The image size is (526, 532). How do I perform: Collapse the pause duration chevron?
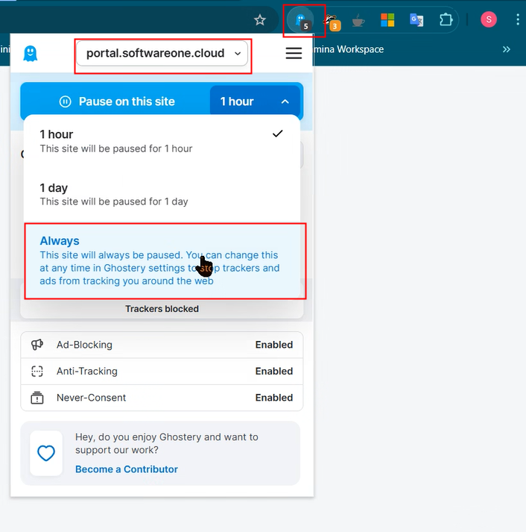tap(285, 101)
